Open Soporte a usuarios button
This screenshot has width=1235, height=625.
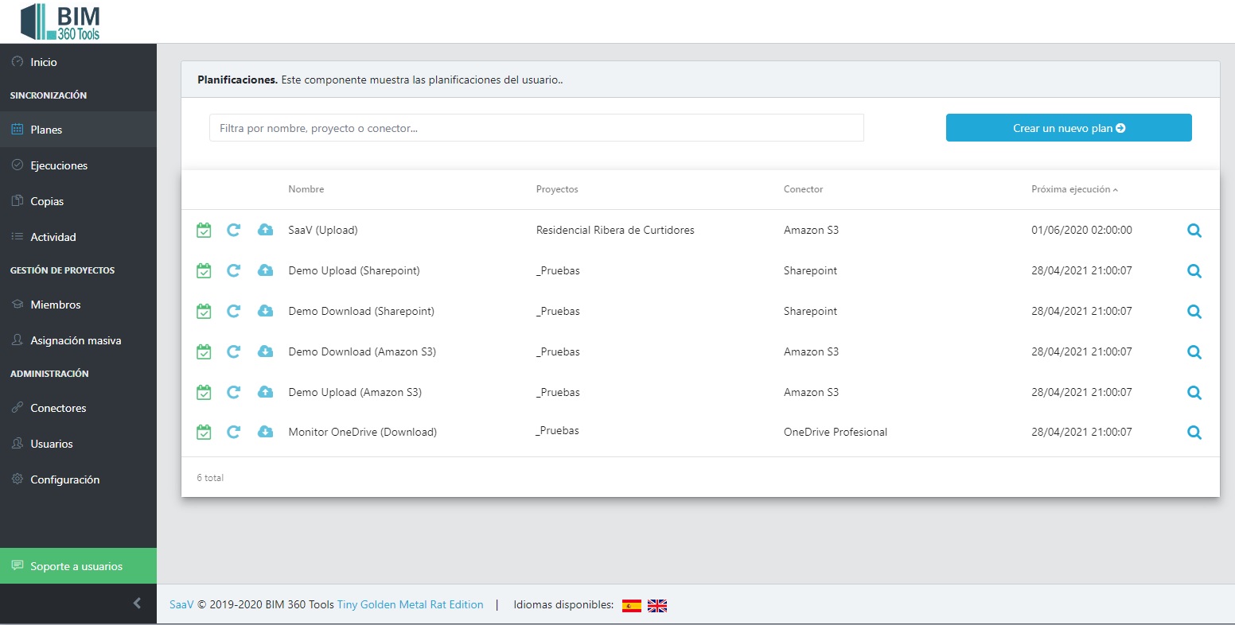click(x=76, y=566)
